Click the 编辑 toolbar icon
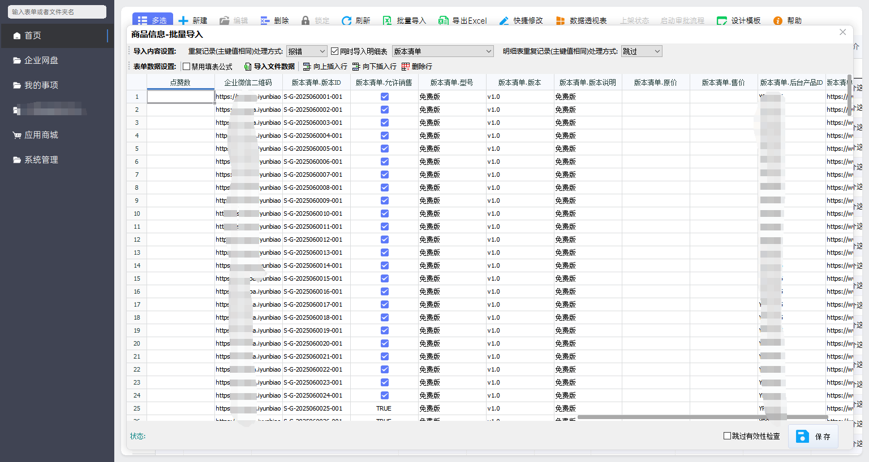Screen dimensions: 869x462 click(x=225, y=21)
